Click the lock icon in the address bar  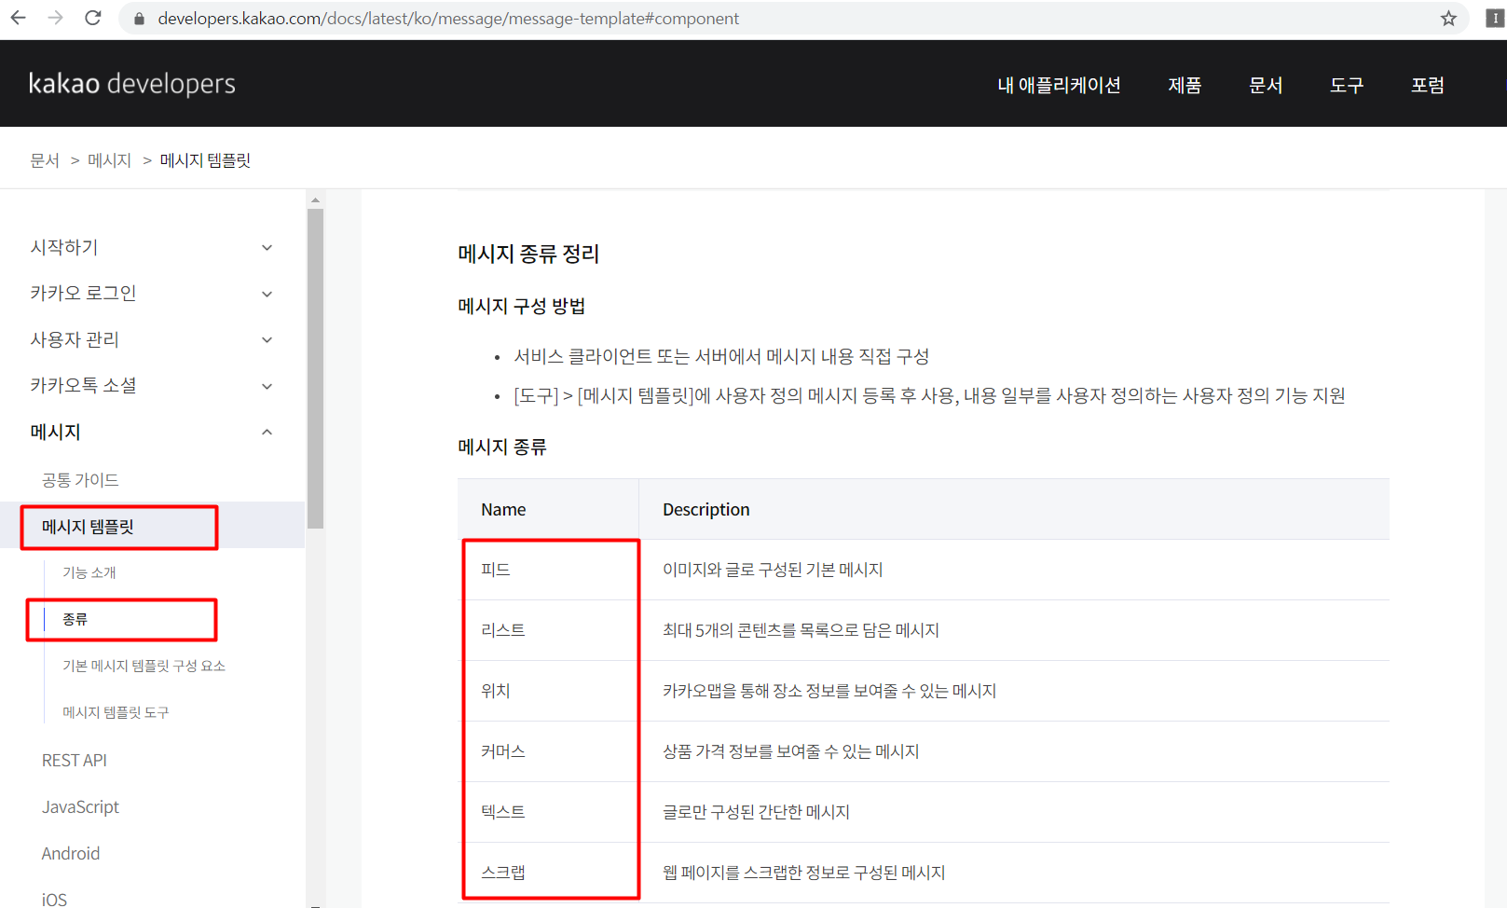pyautogui.click(x=139, y=19)
